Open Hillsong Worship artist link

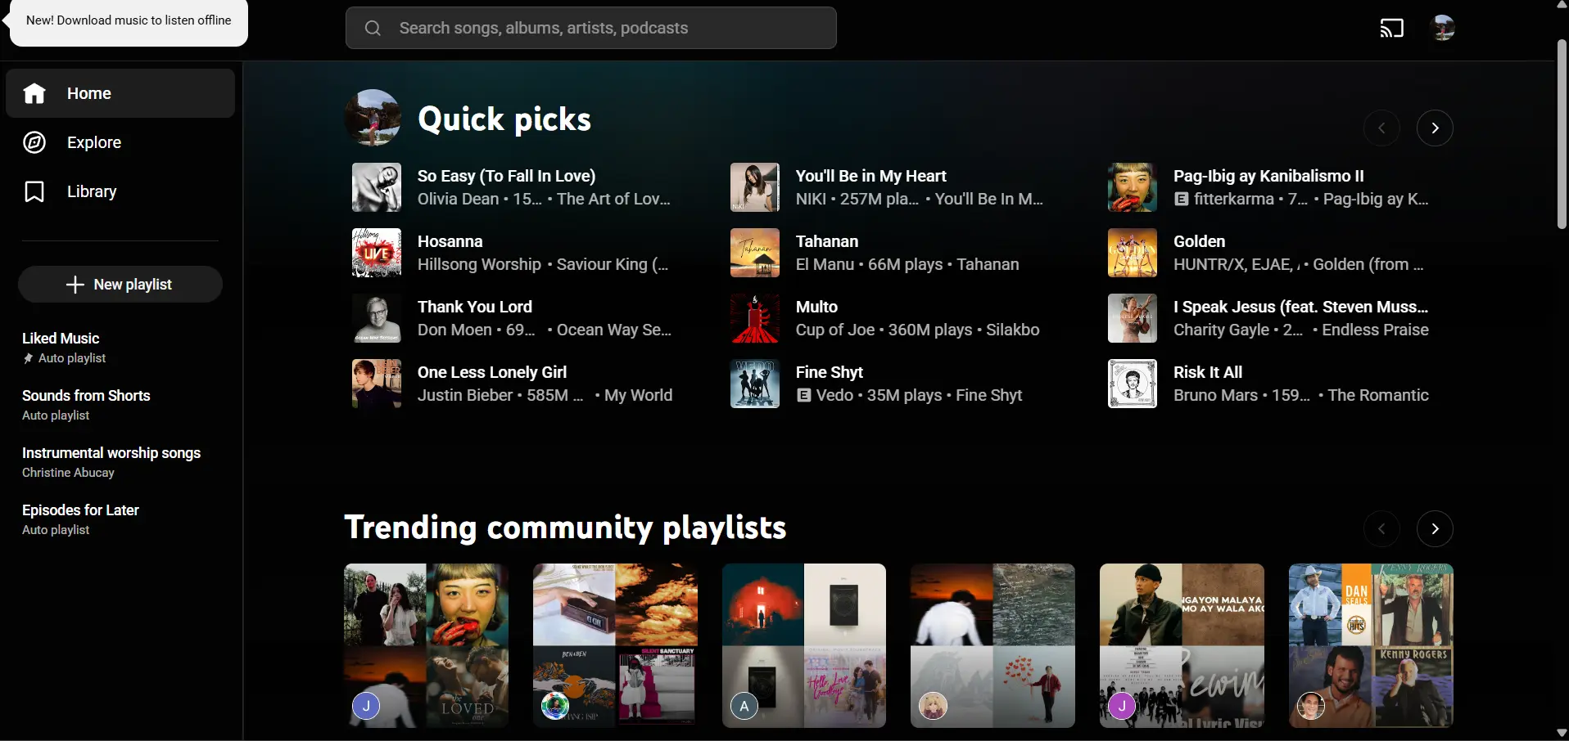click(x=479, y=264)
